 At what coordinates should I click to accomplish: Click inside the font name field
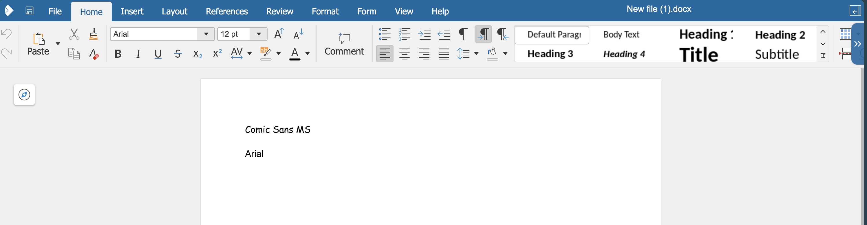click(154, 34)
